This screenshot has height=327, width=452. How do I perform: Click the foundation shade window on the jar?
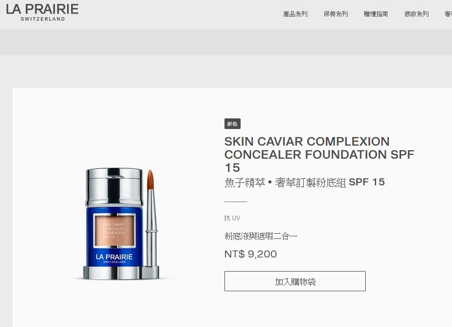click(115, 231)
